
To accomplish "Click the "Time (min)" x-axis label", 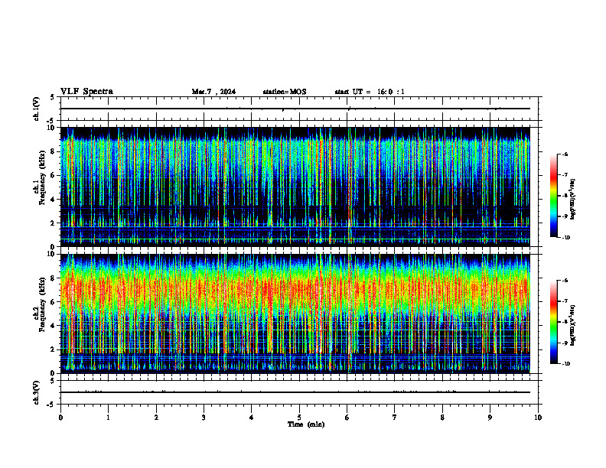I will pos(306,424).
